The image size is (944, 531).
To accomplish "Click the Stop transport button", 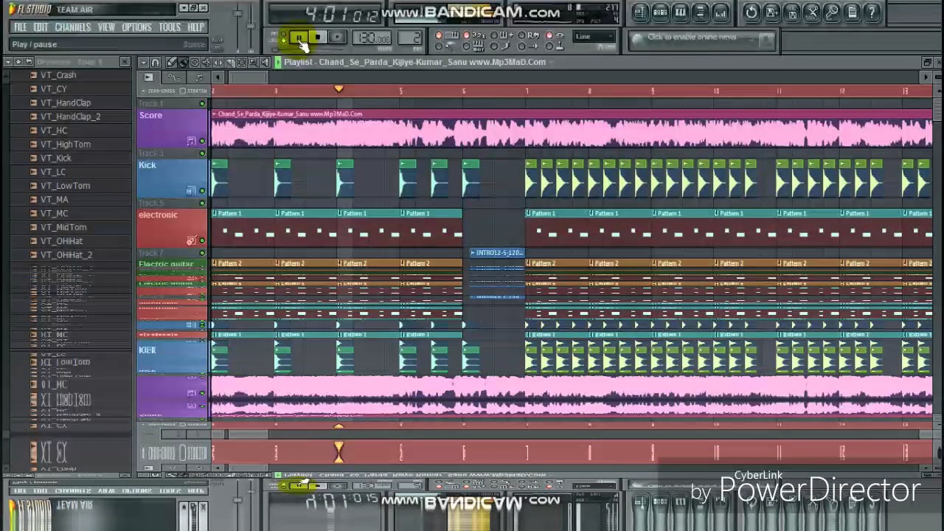I will click(318, 38).
